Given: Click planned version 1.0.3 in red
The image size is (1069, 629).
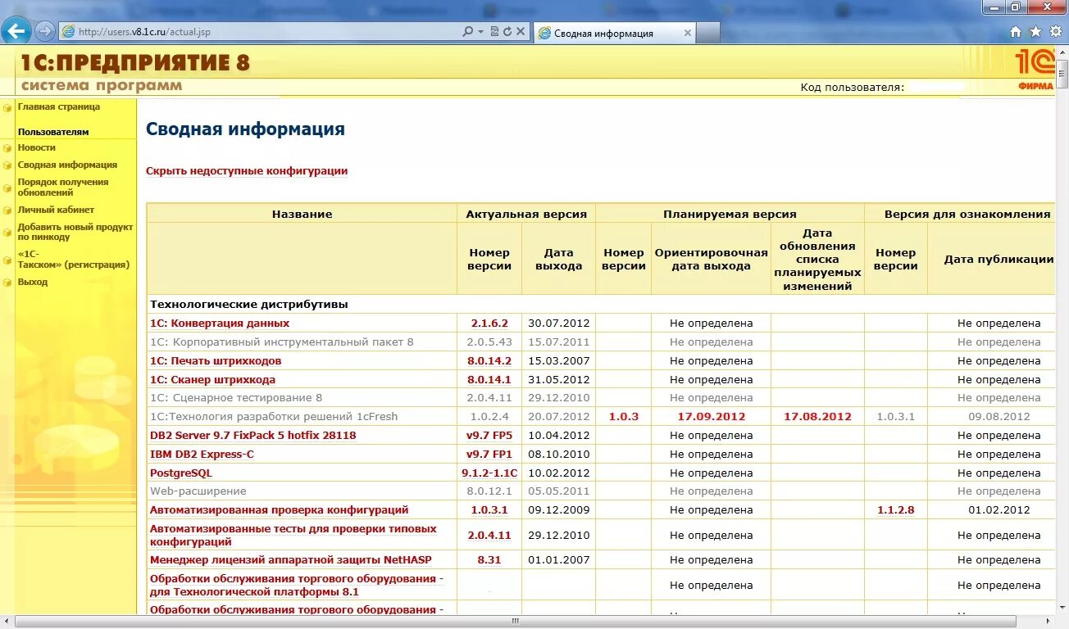Looking at the screenshot, I should pos(624,417).
